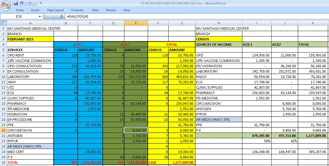Click the 251,072.00 cell in column E
This screenshot has height=166, width=329.
pos(136,77)
